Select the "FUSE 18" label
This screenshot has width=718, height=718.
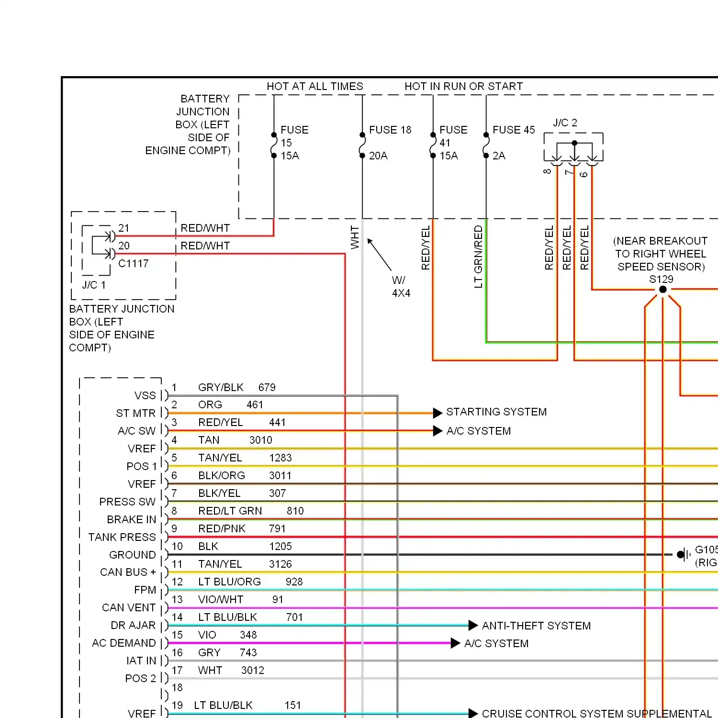[390, 130]
